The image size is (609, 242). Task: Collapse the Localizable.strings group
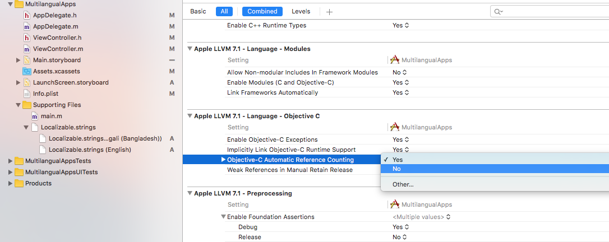[26, 127]
